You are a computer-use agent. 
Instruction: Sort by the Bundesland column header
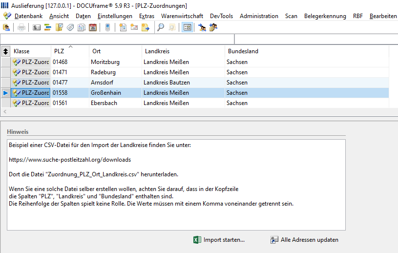point(307,51)
